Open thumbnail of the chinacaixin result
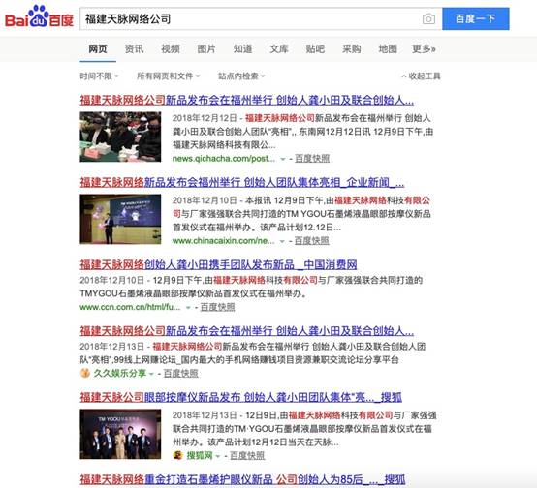 click(120, 219)
